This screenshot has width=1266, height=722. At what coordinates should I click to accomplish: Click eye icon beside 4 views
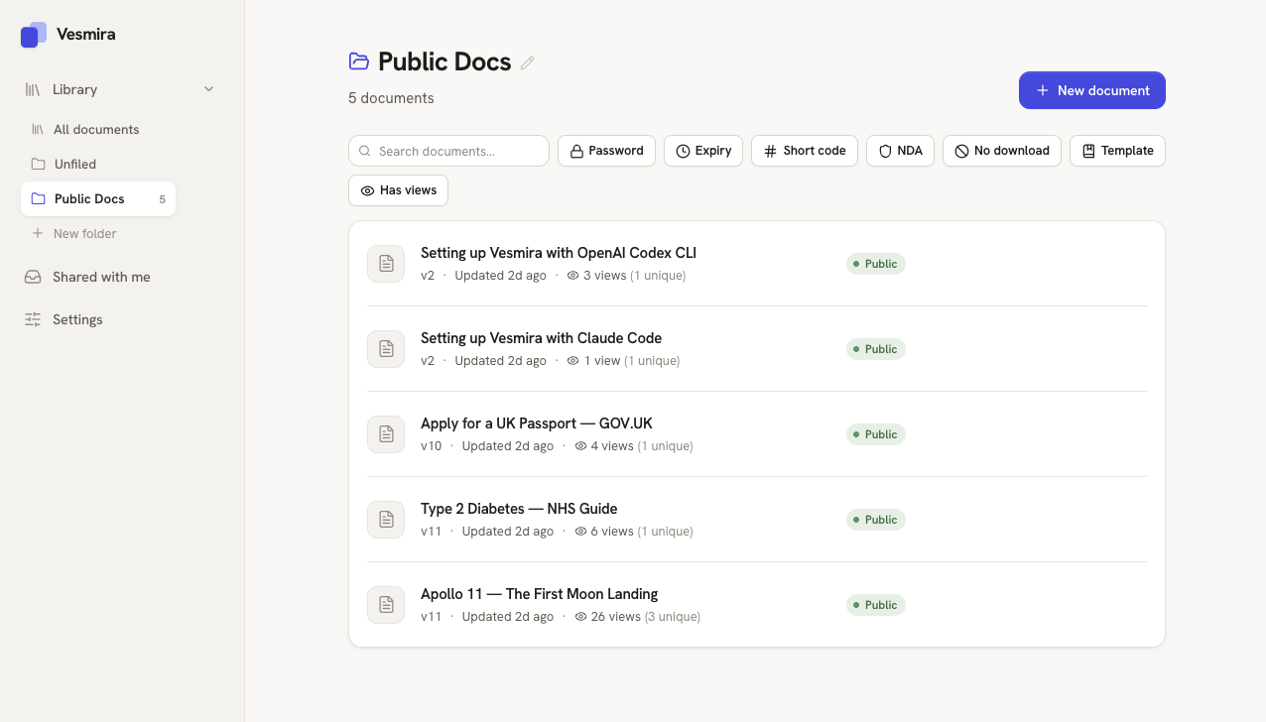click(580, 446)
